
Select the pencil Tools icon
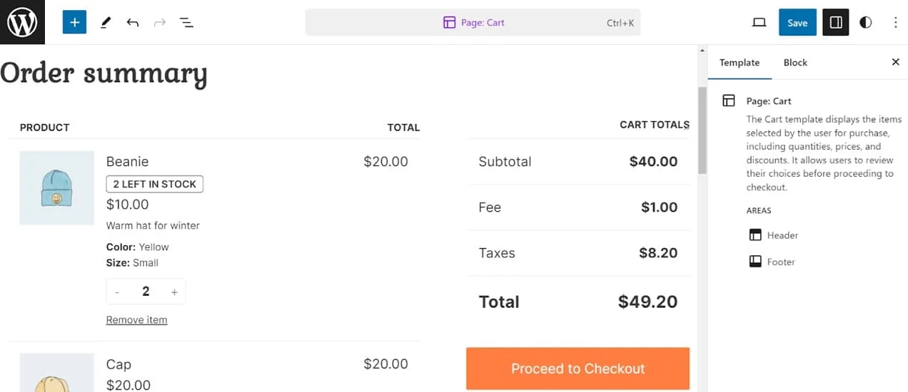coord(106,22)
